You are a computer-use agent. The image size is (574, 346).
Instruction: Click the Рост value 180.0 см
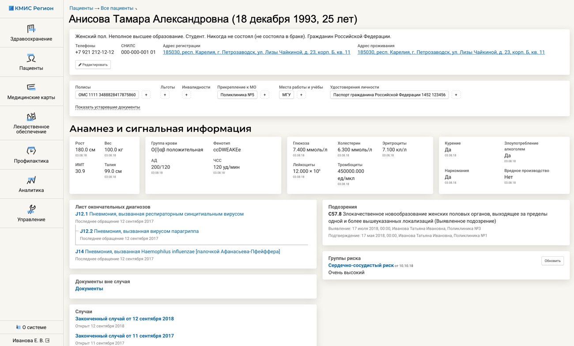(85, 150)
